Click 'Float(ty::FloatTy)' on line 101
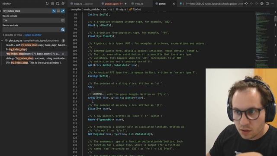This screenshot has height=156, width=277. coord(102,36)
